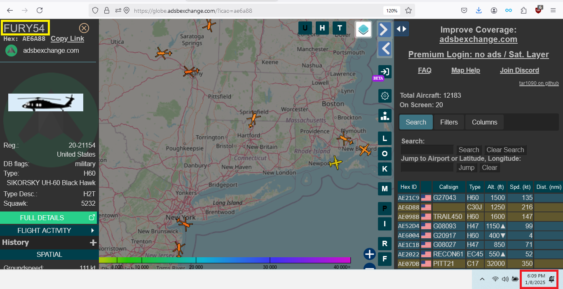Open the map layers selector
Viewport: 563px width, 289px height.
click(x=364, y=29)
